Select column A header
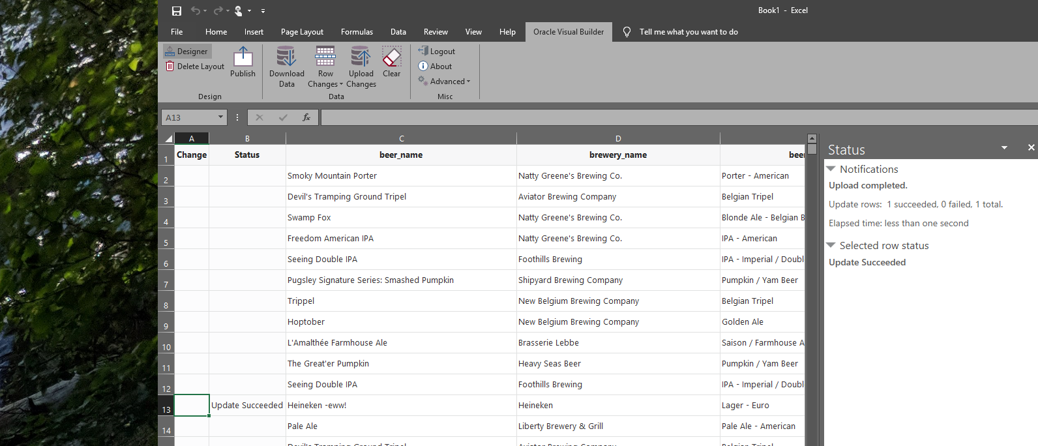Image resolution: width=1038 pixels, height=446 pixels. click(x=192, y=138)
